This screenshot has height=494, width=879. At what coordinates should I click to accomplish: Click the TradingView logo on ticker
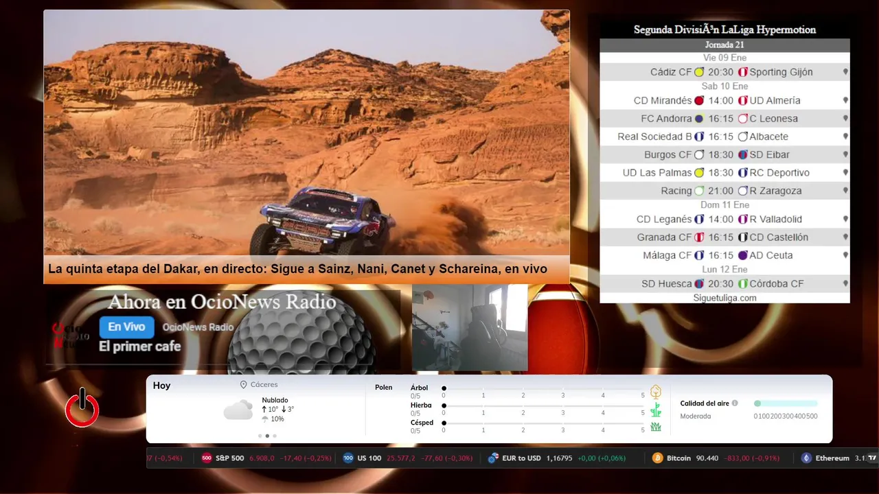pos(872,458)
